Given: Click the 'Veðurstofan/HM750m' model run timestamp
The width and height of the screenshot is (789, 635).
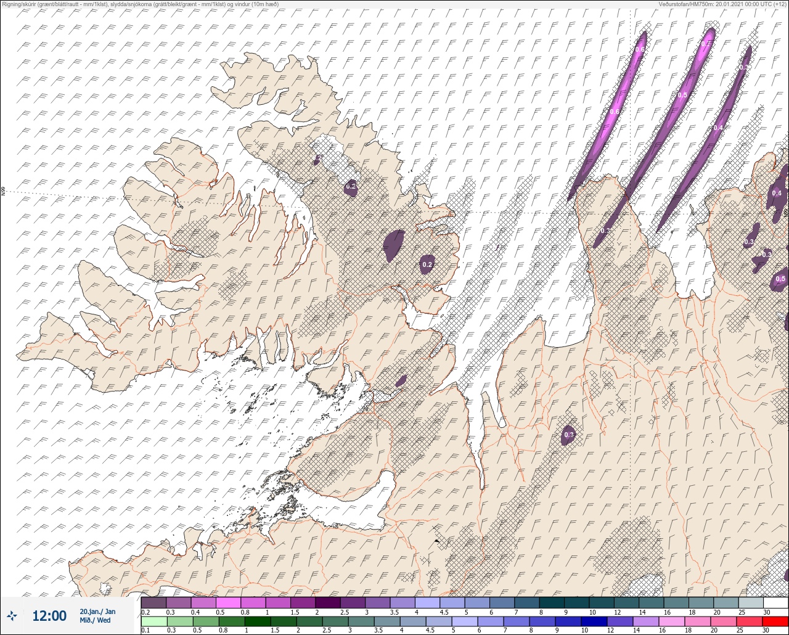Looking at the screenshot, I should click(x=723, y=4).
